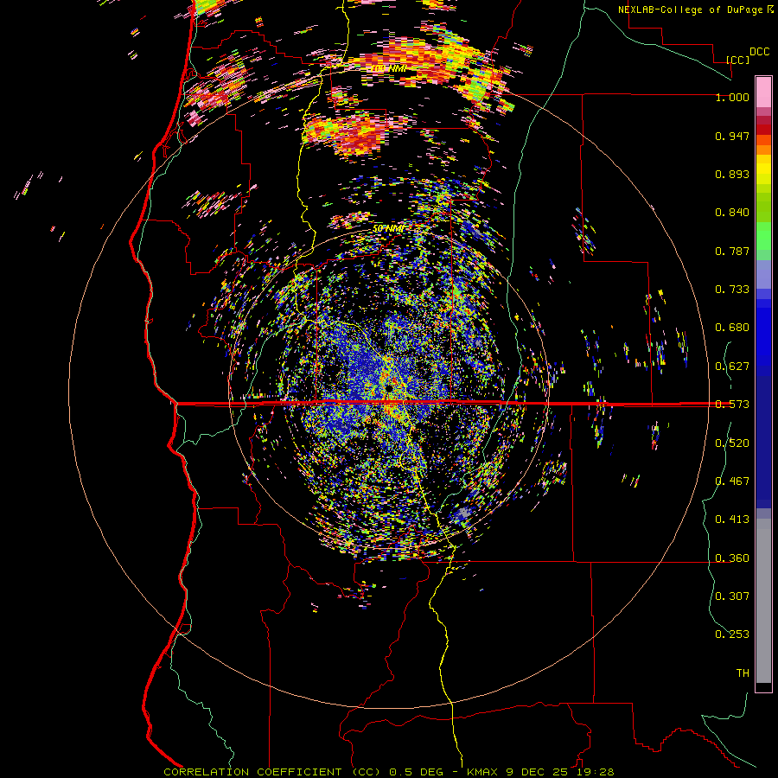Click the 19:28 timestamp

pyautogui.click(x=596, y=772)
